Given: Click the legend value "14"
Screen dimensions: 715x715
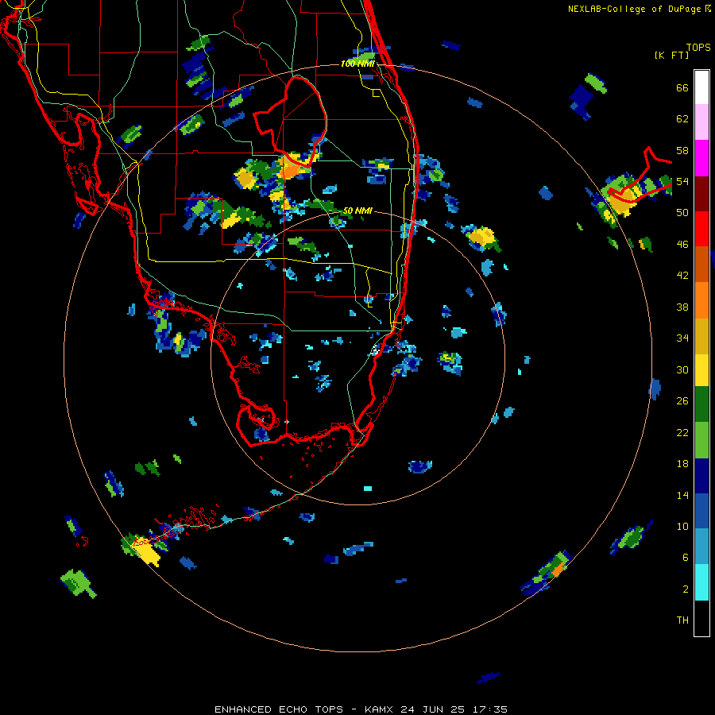Looking at the screenshot, I should point(682,495).
